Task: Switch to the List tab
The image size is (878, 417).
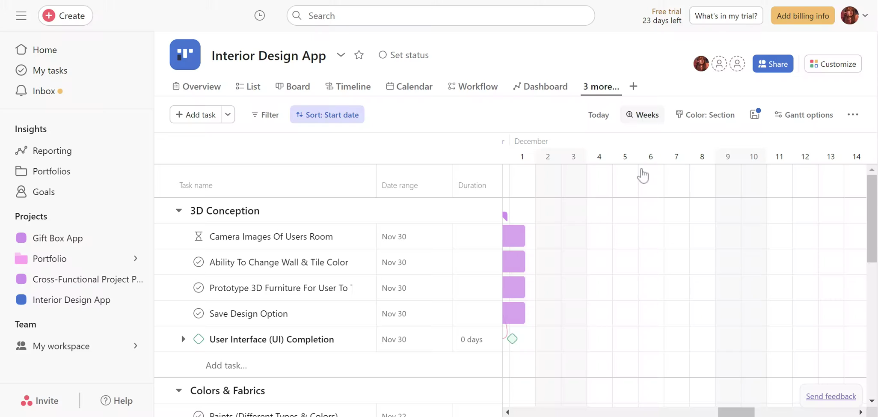Action: tap(248, 86)
